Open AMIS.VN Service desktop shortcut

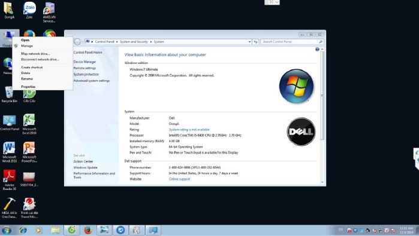click(49, 12)
